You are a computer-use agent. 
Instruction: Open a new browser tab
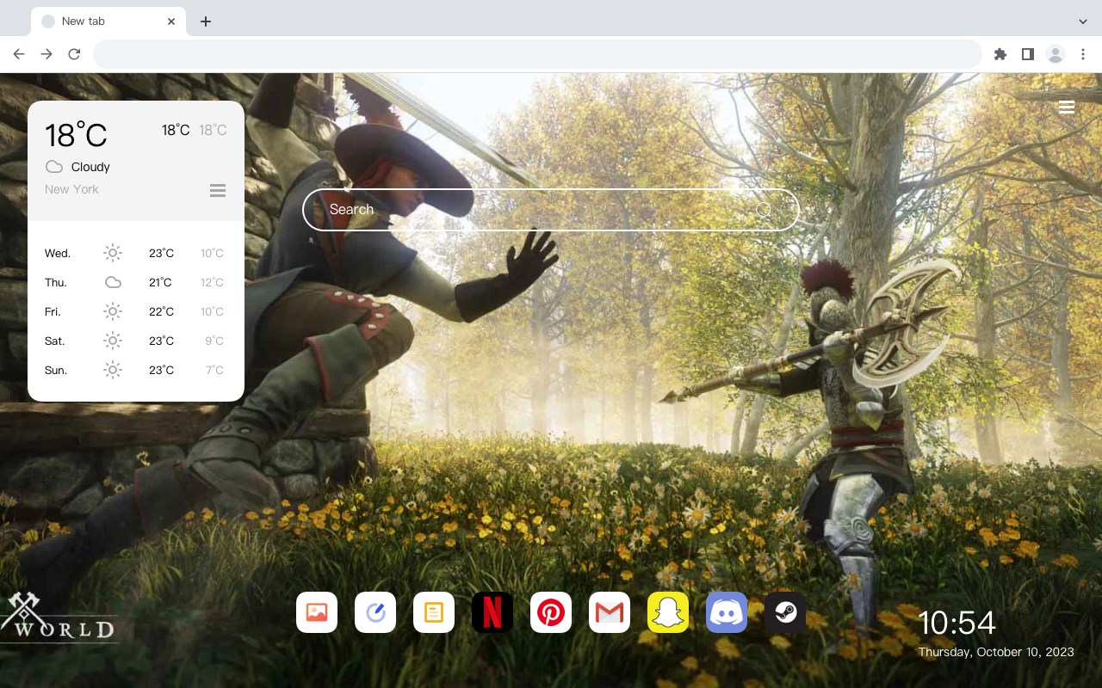pyautogui.click(x=205, y=21)
